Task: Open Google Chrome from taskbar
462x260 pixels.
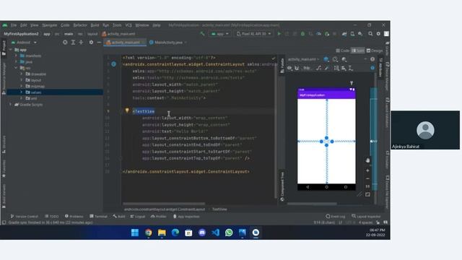Action: [x=149, y=233]
